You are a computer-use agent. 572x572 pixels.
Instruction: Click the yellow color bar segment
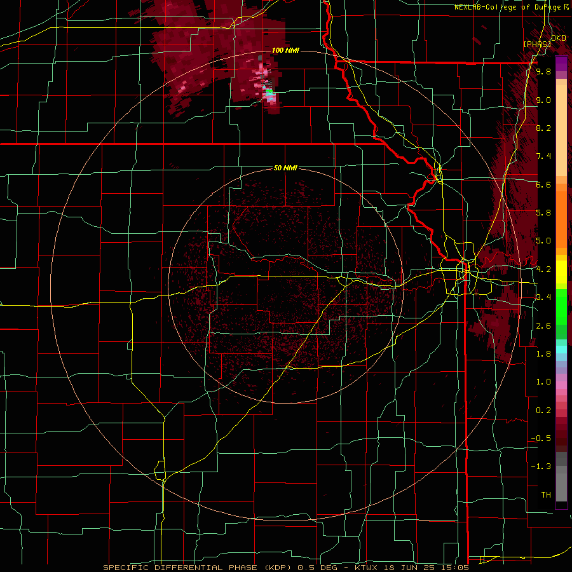coord(561,272)
